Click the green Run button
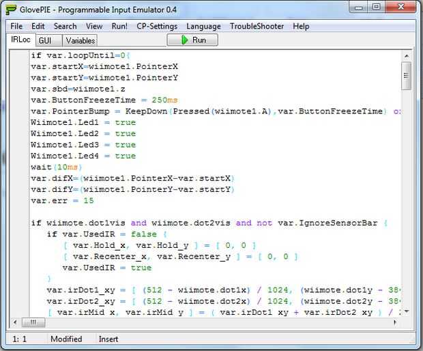The image size is (423, 351). tap(192, 40)
